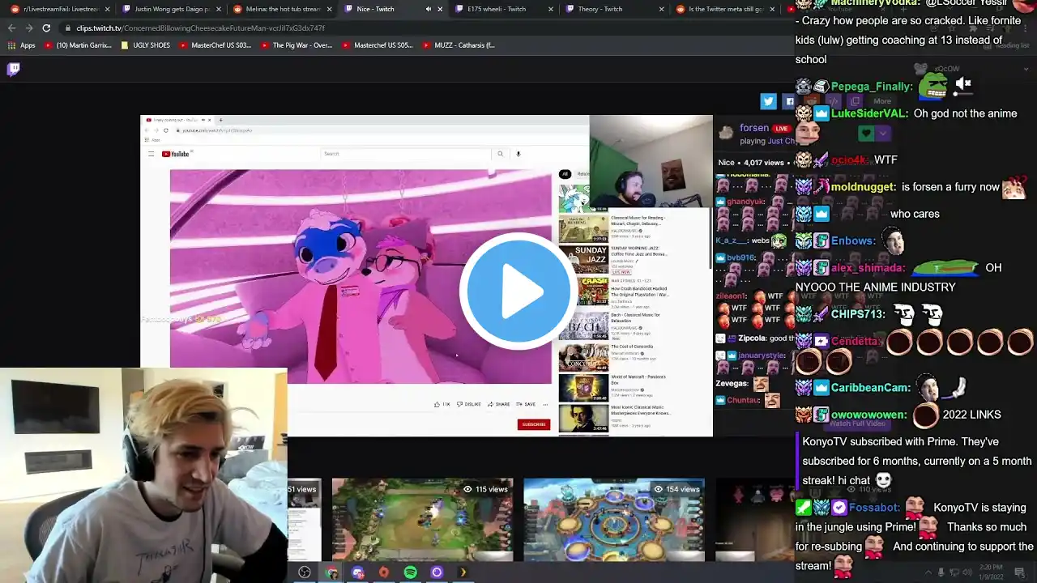Close the Theory - Twitch tab

coord(662,9)
